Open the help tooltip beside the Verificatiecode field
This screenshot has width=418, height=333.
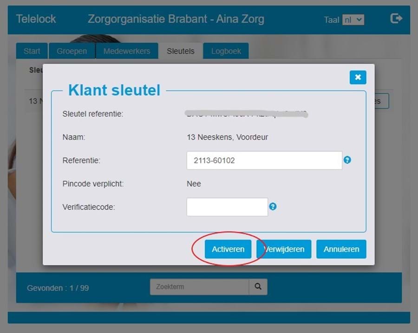tap(273, 206)
